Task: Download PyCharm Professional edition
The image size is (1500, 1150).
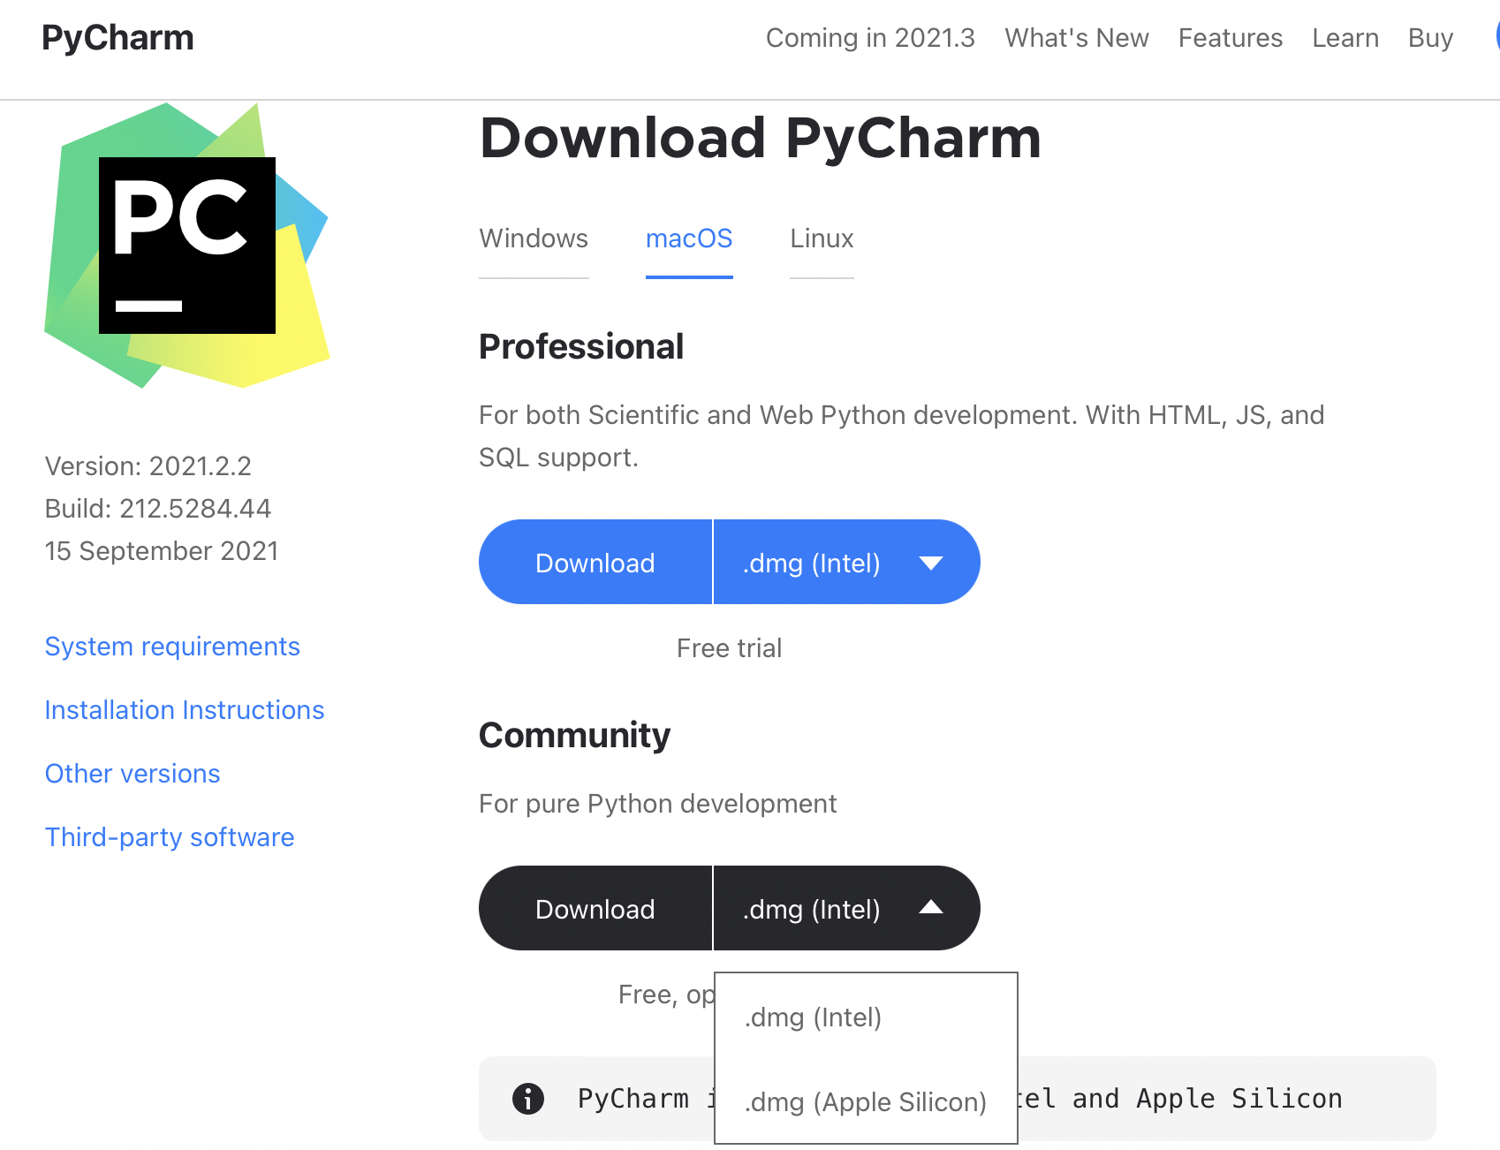Action: click(595, 563)
